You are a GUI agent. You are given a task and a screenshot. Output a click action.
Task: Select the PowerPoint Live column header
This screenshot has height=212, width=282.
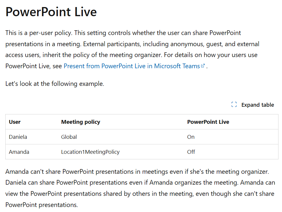(208, 122)
